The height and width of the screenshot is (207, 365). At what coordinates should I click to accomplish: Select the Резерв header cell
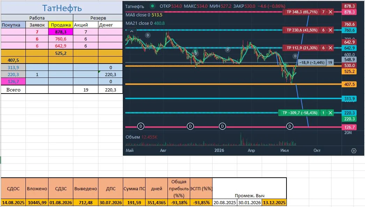(x=98, y=18)
